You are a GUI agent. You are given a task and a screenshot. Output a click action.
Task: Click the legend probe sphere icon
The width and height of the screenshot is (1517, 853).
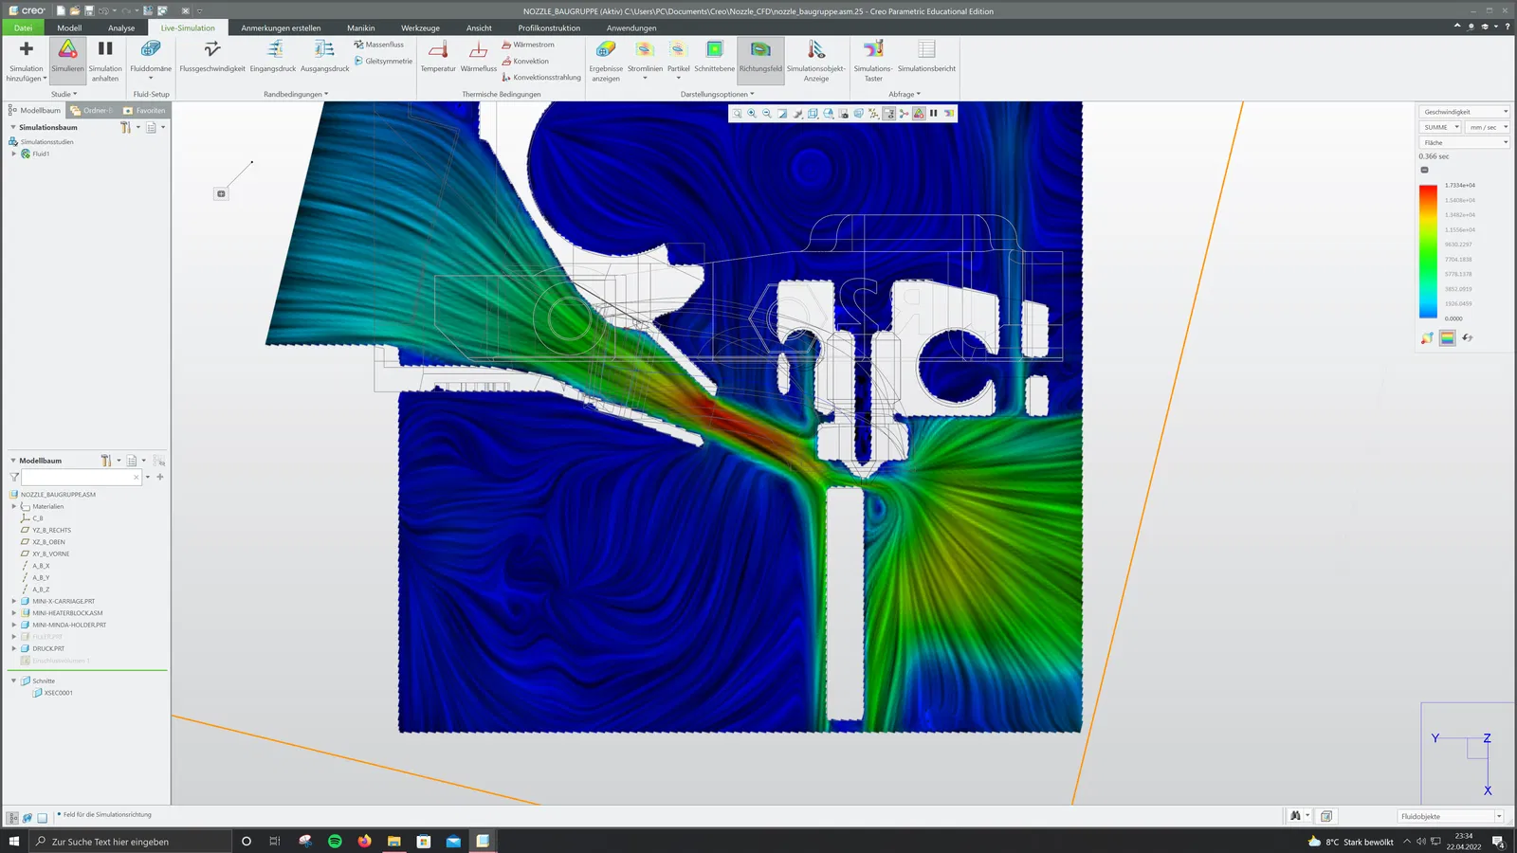tap(1427, 338)
